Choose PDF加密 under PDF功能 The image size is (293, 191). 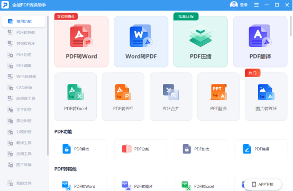tap(201, 149)
